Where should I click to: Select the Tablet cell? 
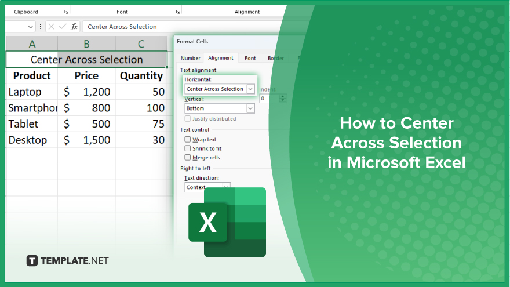click(32, 124)
